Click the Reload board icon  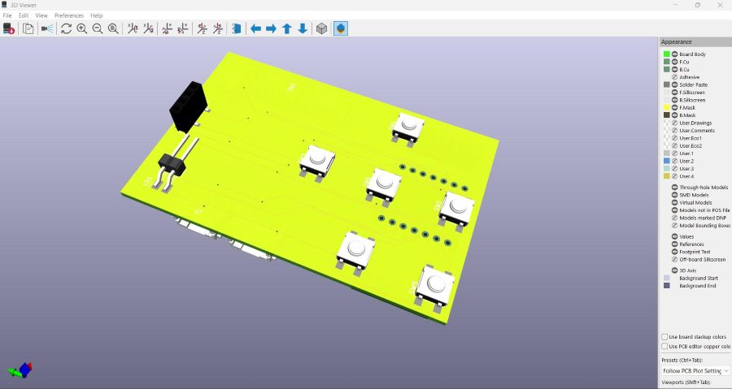click(x=9, y=29)
